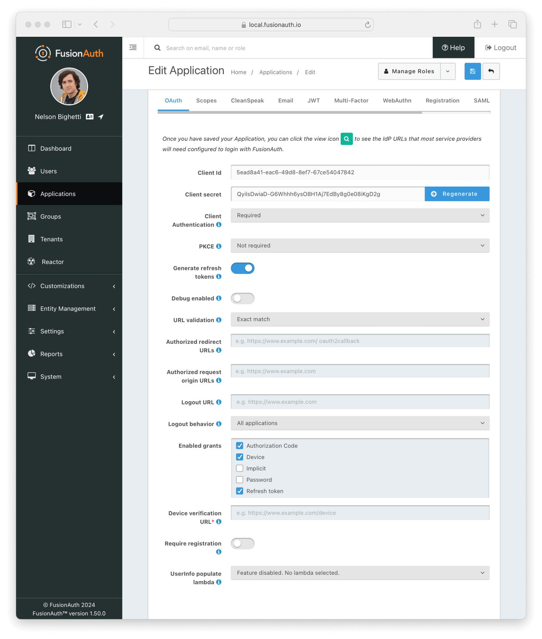Click the Applications breadcrumb link
Viewport: 542px width, 639px height.
(x=275, y=72)
